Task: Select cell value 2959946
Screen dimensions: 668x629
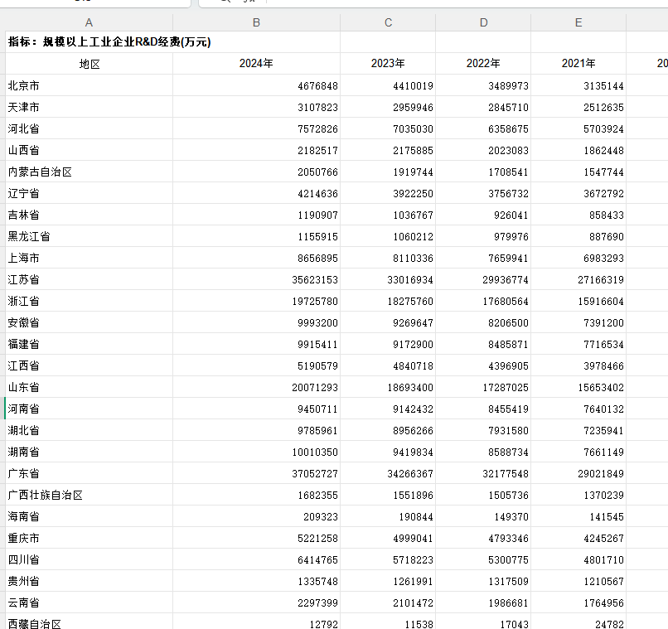Action: (413, 108)
